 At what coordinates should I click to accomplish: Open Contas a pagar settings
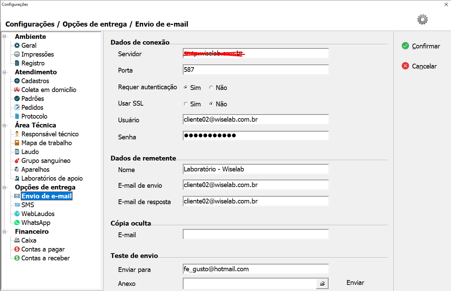43,249
